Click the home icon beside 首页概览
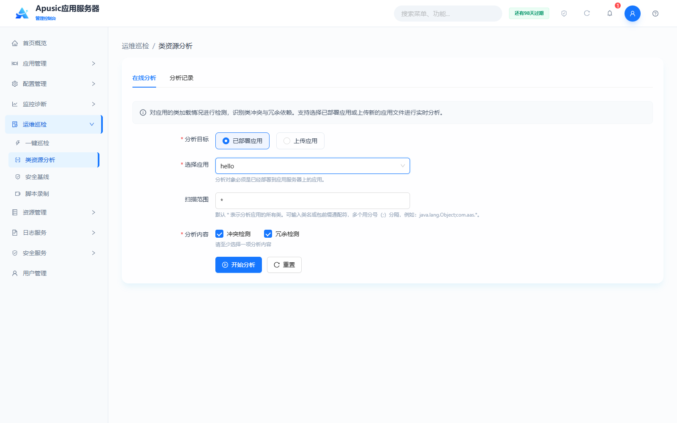The width and height of the screenshot is (677, 423). tap(15, 43)
